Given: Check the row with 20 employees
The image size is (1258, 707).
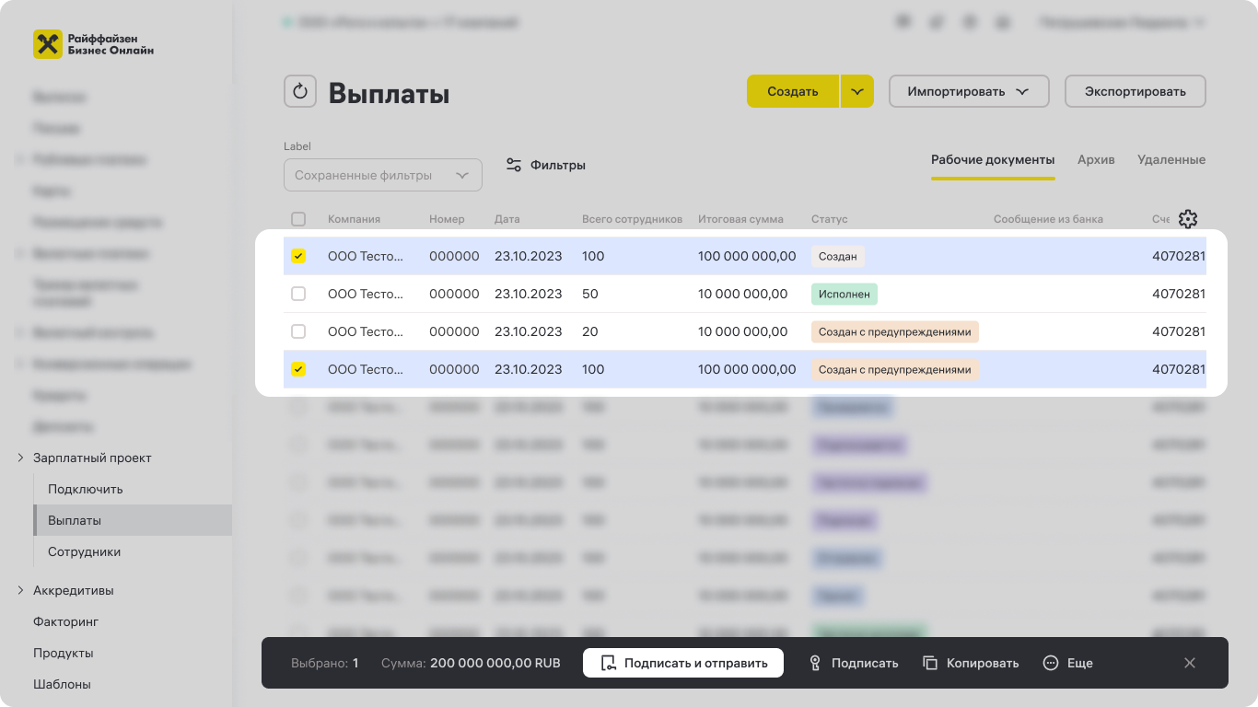Looking at the screenshot, I should (x=298, y=331).
